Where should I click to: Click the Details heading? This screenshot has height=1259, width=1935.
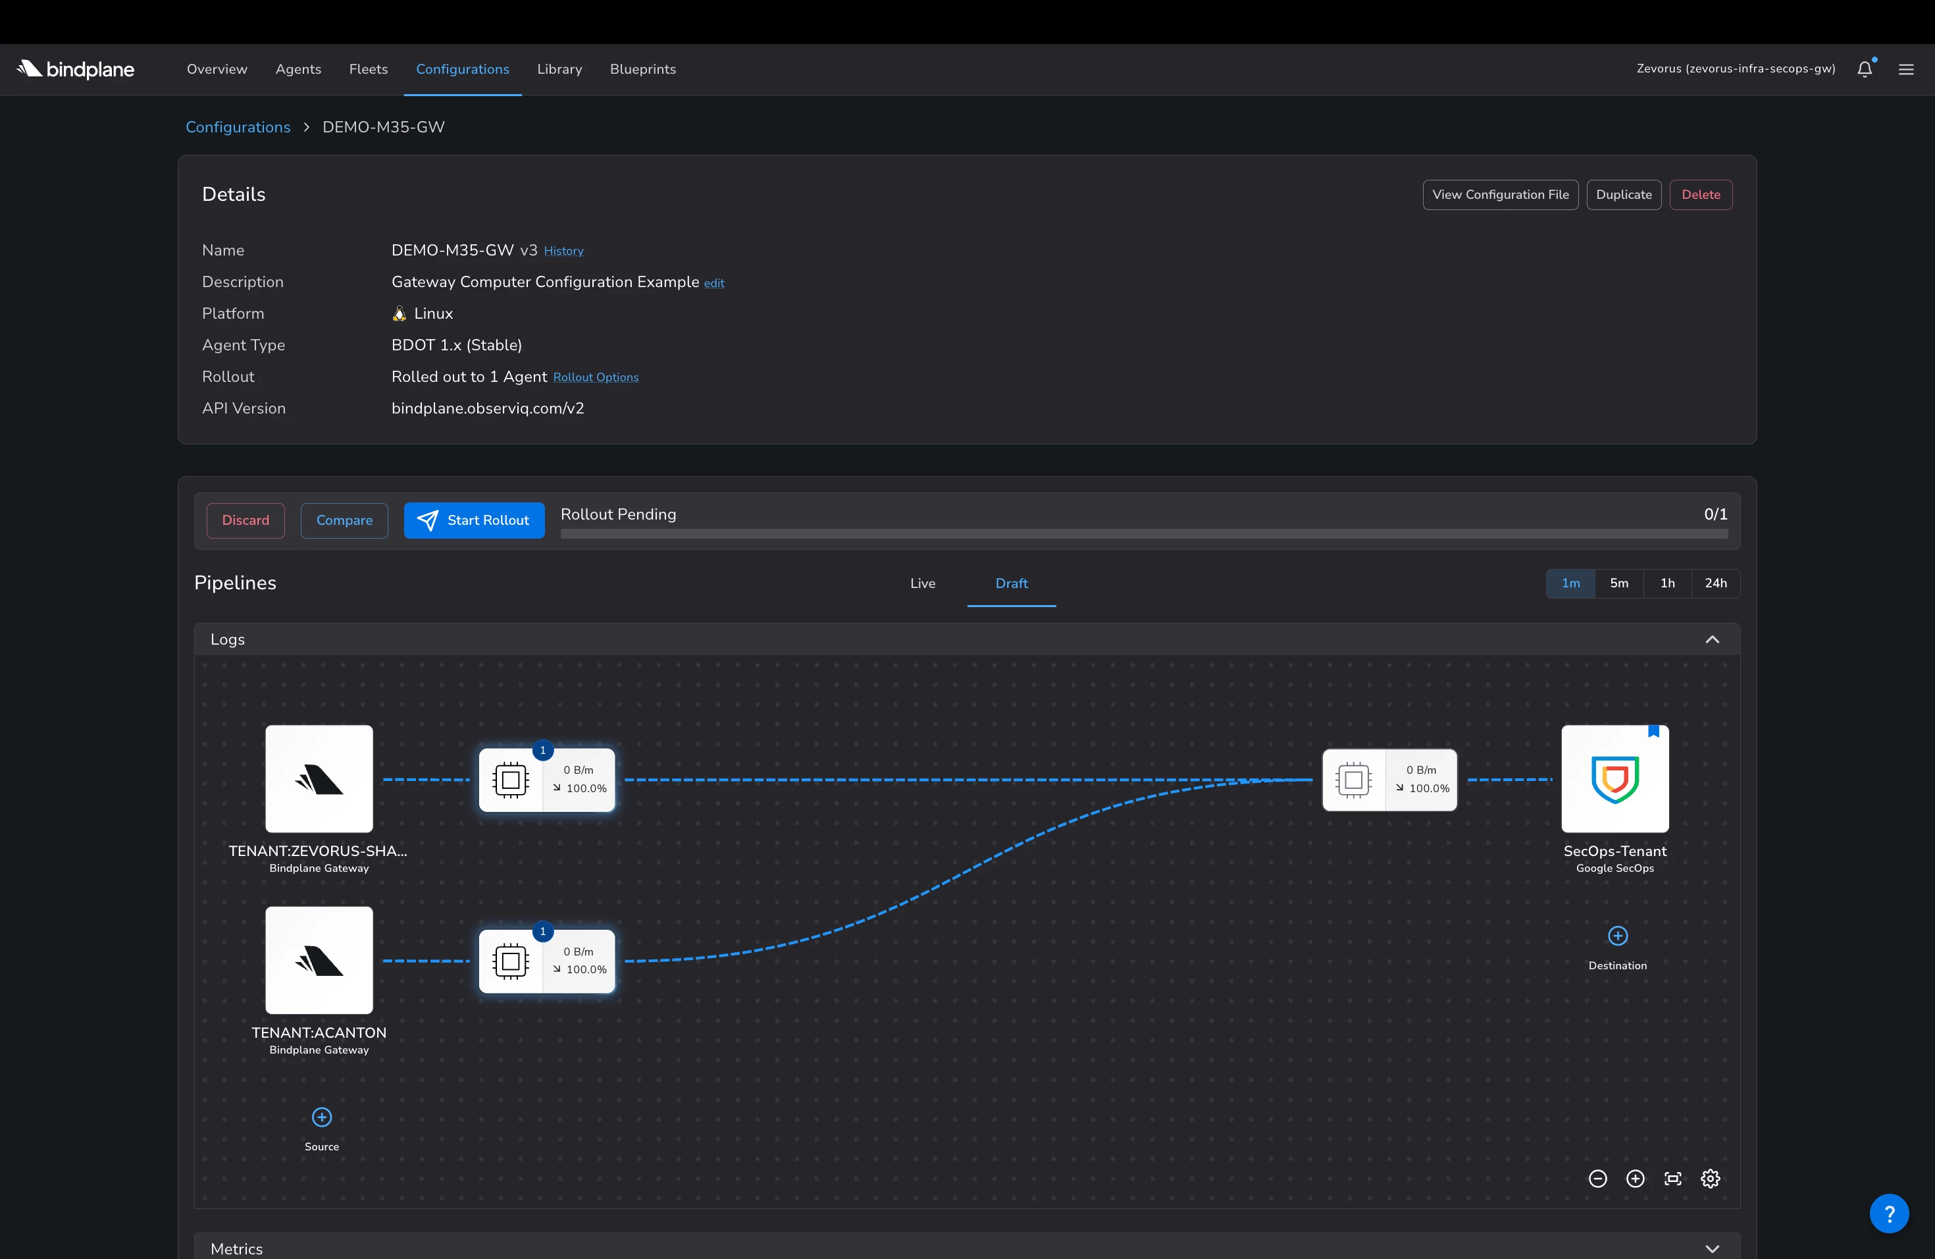[x=234, y=194]
